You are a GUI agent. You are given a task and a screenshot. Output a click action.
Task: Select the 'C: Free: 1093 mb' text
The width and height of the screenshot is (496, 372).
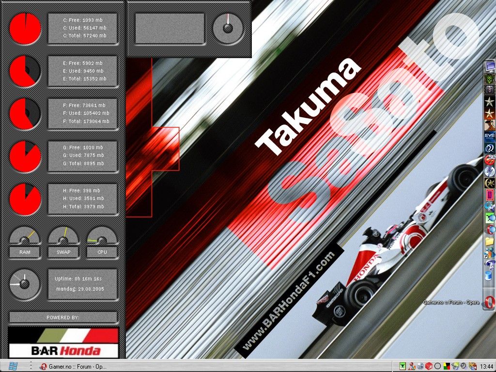[83, 20]
